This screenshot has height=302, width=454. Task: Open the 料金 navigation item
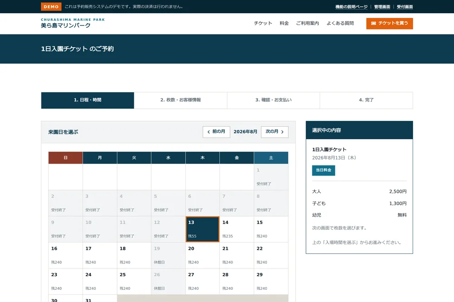point(284,23)
